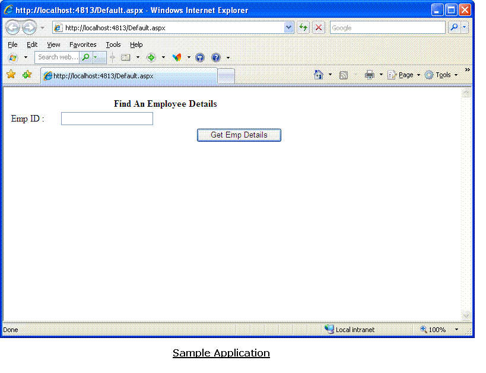Click the Google search magnifier button

point(455,27)
